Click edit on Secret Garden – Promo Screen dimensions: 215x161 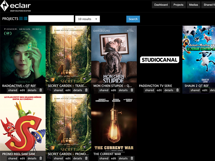coord(68,158)
